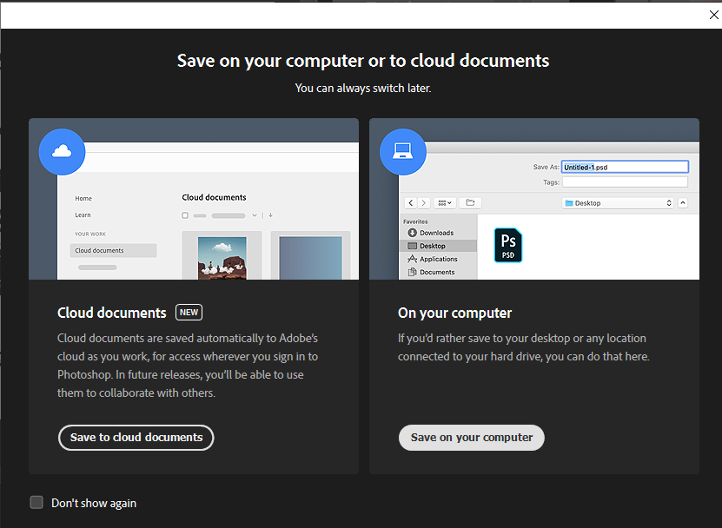
Task: Click the 'On your computer' heading text
Action: click(454, 313)
